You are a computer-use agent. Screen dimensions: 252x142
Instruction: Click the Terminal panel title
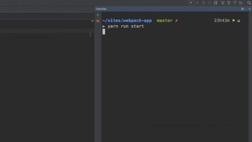point(101,9)
